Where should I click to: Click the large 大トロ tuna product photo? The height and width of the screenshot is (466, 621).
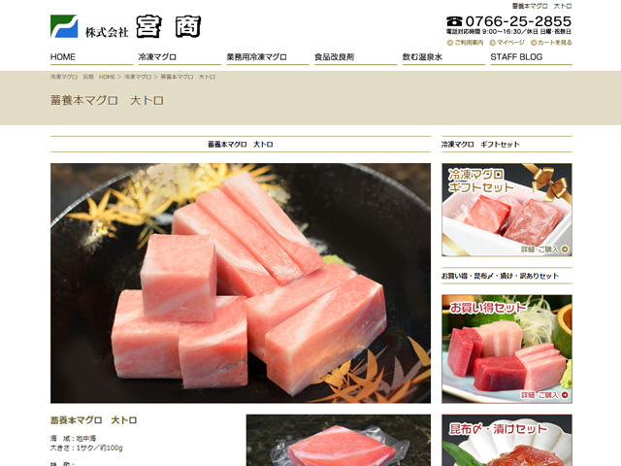click(x=241, y=283)
